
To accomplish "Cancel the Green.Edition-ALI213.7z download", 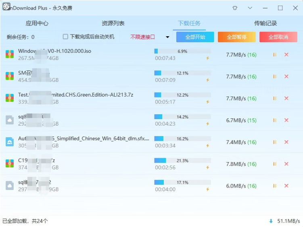I will [286, 98].
